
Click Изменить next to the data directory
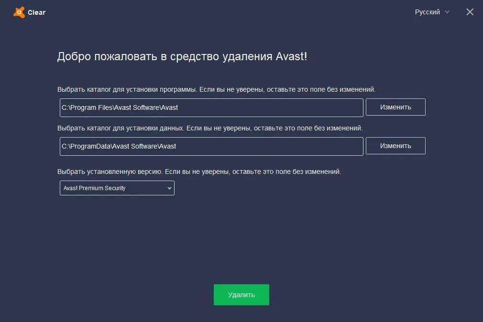(x=395, y=146)
